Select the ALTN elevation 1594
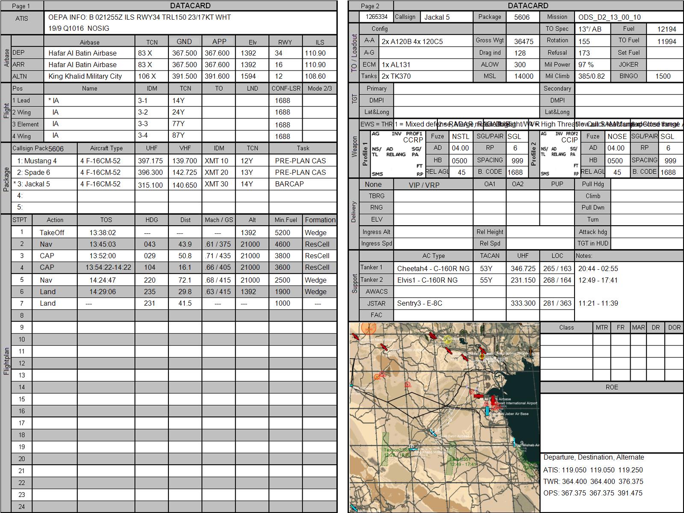684x513 pixels. (248, 76)
